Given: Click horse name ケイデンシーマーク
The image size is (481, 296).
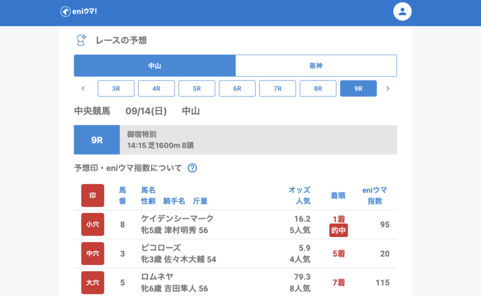Looking at the screenshot, I should click(x=177, y=218).
